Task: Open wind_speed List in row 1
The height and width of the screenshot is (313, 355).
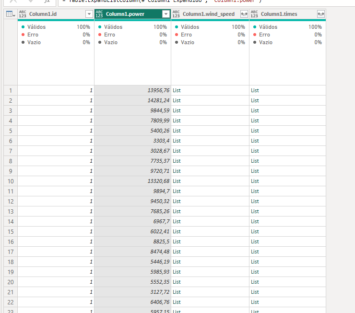Action: tap(177, 90)
